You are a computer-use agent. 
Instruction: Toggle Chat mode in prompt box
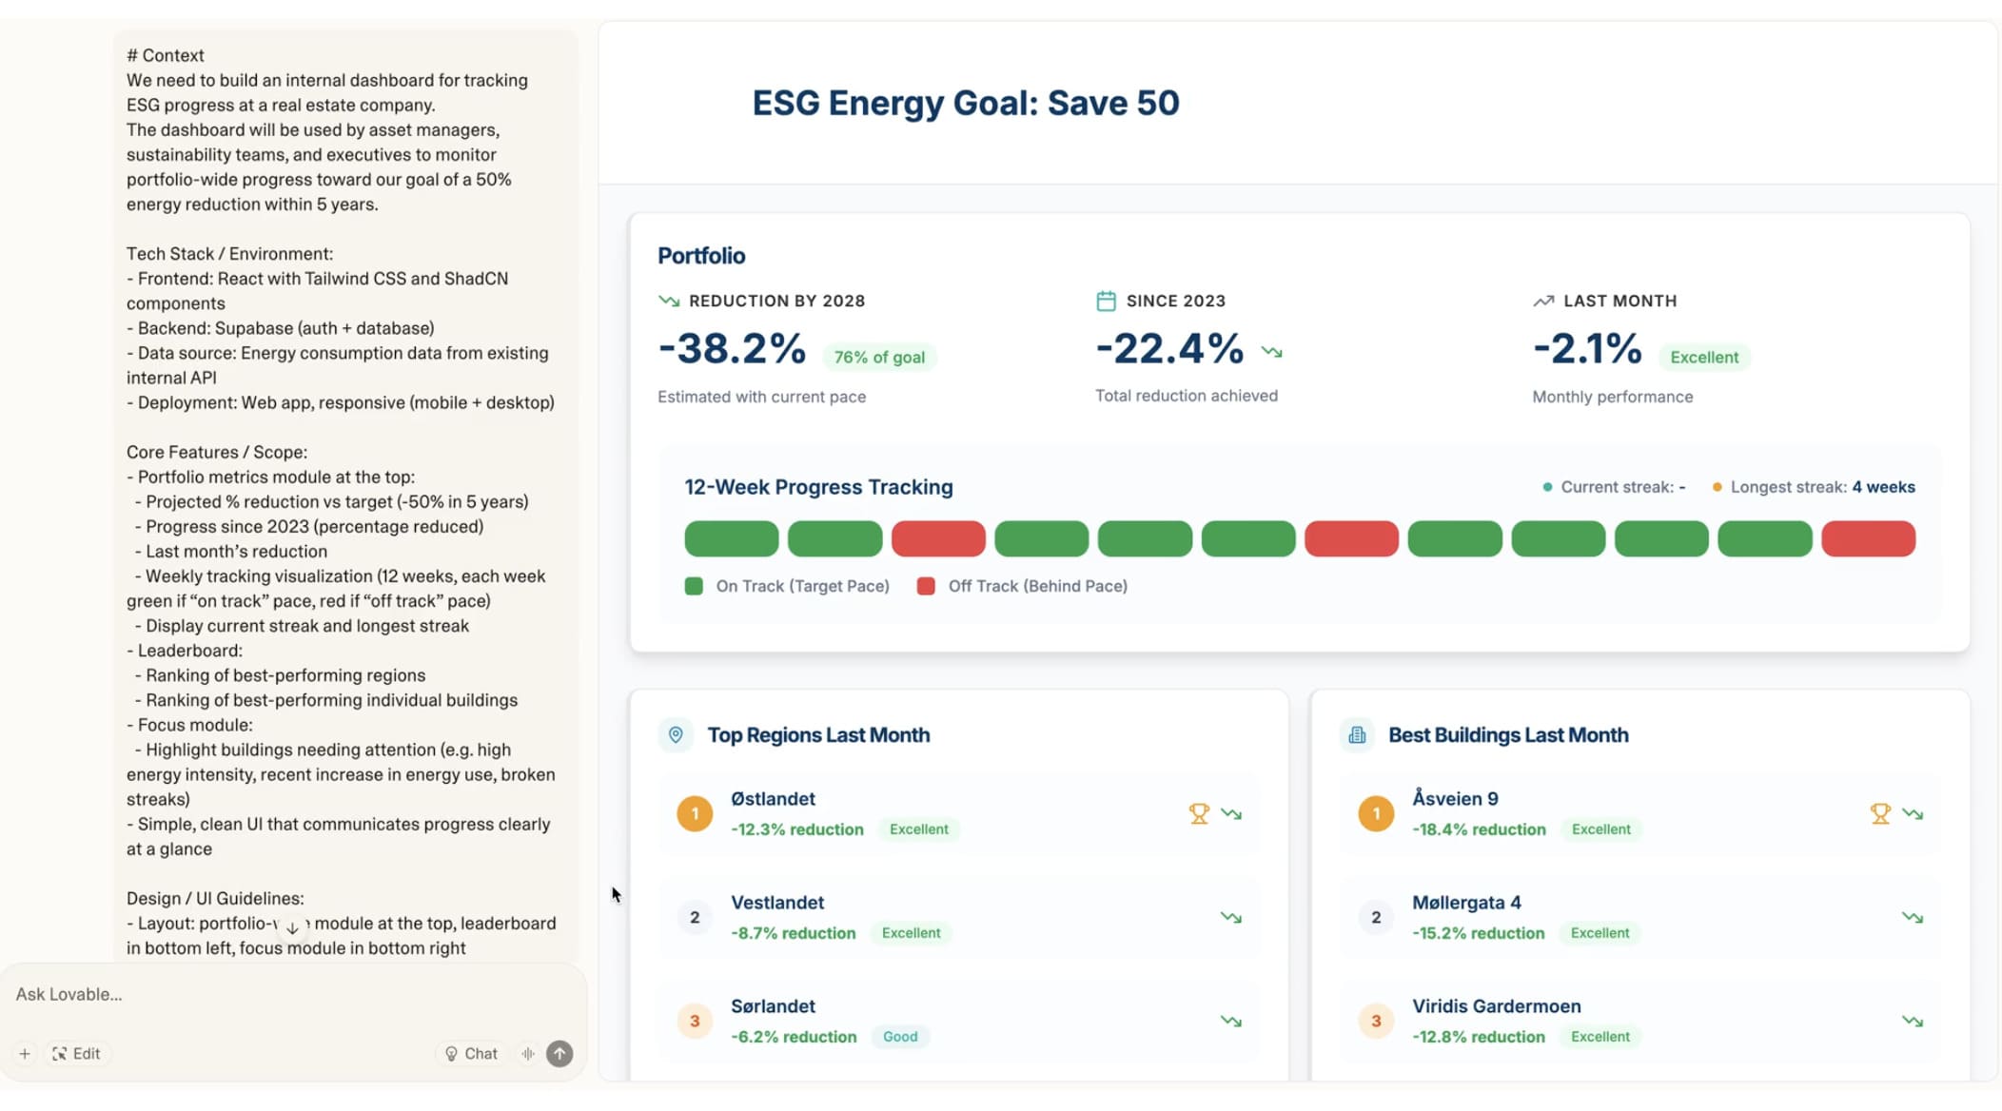click(472, 1053)
